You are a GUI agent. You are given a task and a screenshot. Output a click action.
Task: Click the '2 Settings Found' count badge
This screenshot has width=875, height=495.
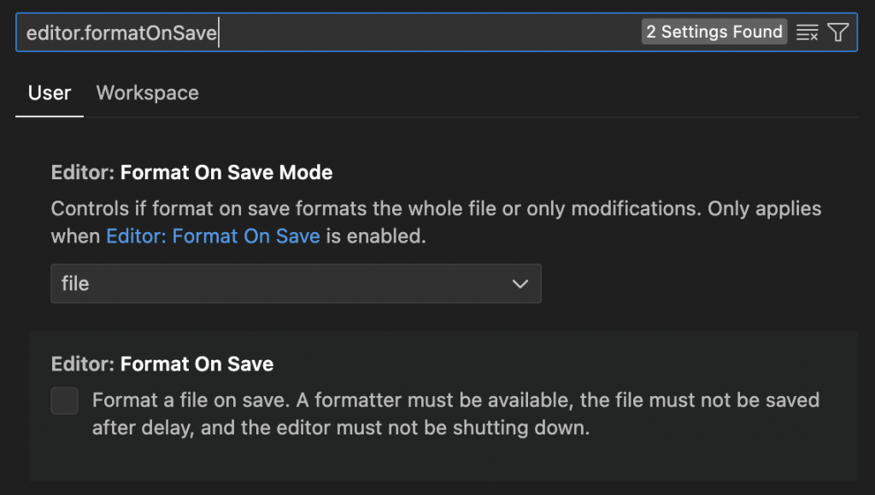[x=714, y=32]
